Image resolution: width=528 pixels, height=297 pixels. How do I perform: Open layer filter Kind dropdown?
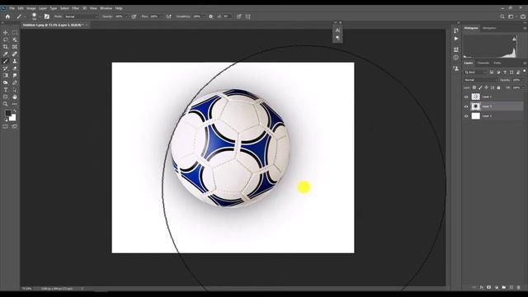pyautogui.click(x=475, y=72)
